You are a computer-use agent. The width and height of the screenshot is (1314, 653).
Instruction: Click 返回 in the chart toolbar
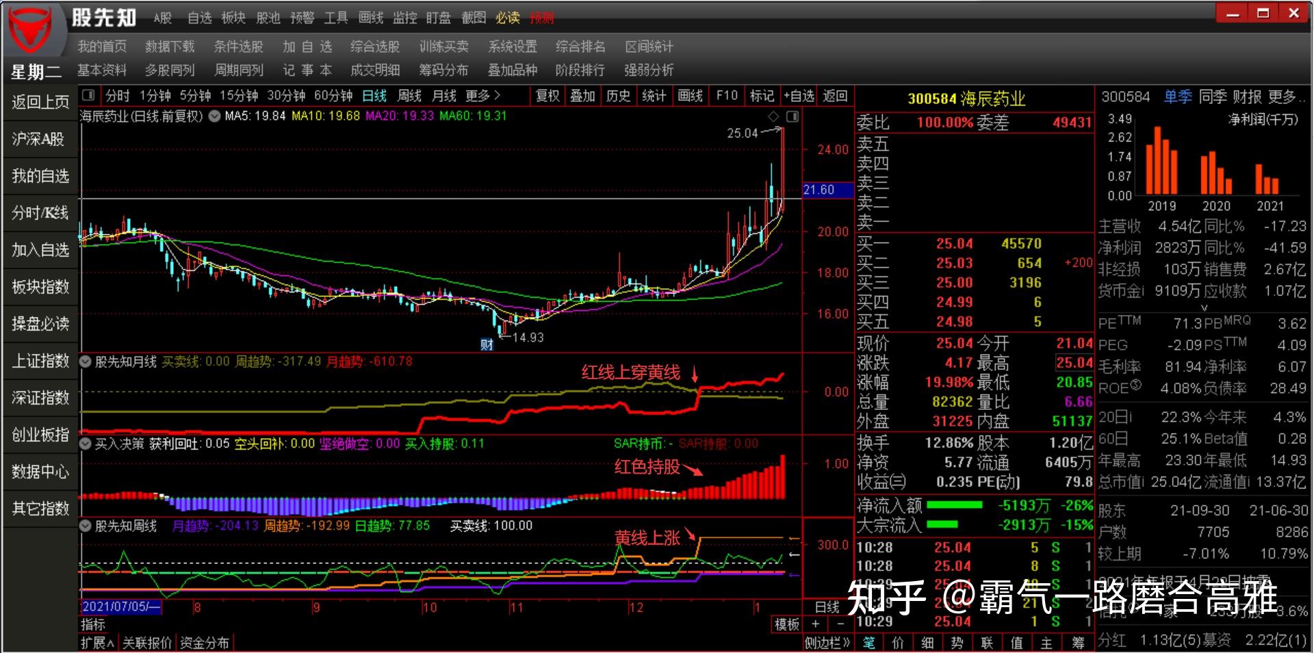[x=835, y=96]
